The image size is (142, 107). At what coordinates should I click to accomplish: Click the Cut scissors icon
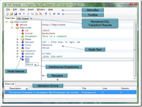point(28,14)
